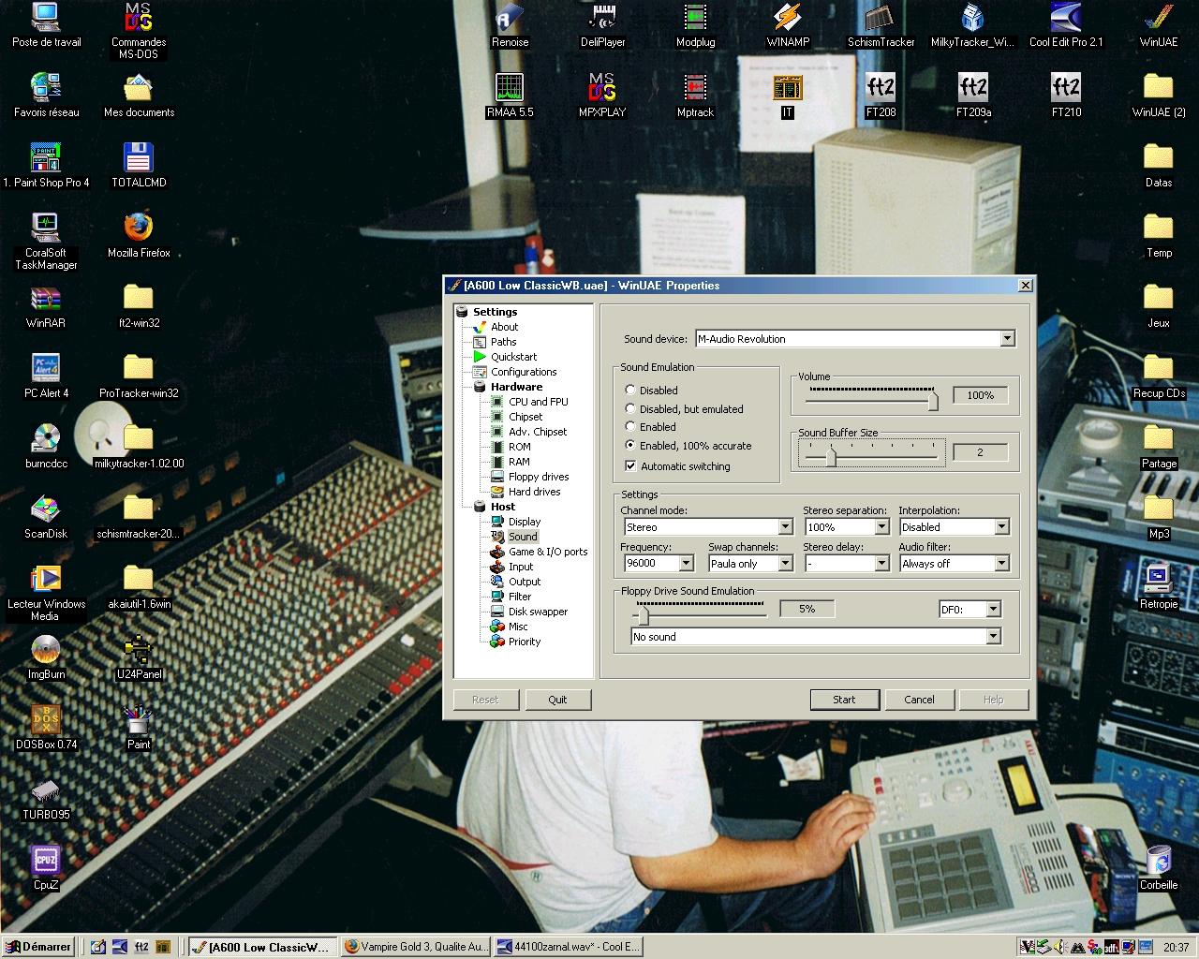Open the FT208 desktop icon
The height and width of the screenshot is (959, 1199).
[x=881, y=95]
